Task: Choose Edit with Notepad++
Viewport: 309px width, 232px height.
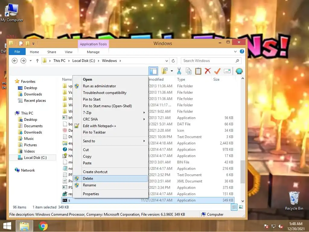Action: pyautogui.click(x=110, y=126)
